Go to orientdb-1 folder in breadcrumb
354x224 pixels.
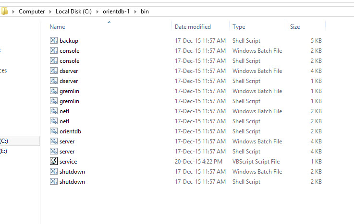point(116,12)
